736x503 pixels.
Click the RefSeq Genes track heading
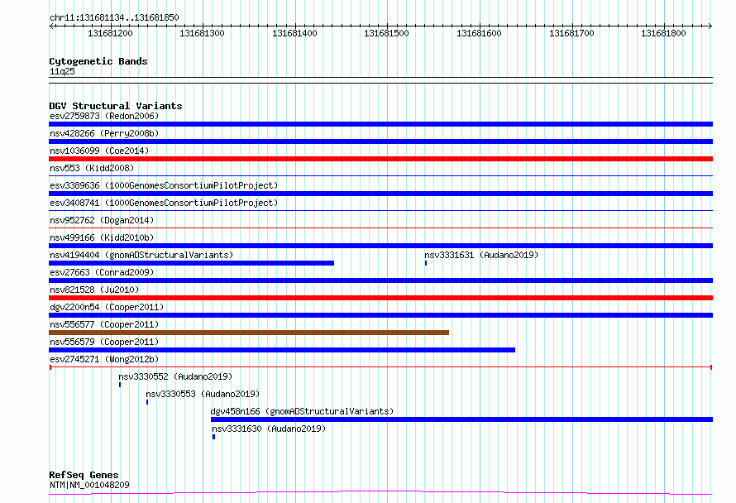pos(84,476)
